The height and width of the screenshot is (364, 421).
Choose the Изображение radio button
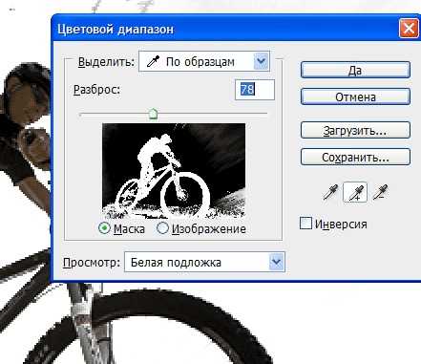(x=162, y=228)
